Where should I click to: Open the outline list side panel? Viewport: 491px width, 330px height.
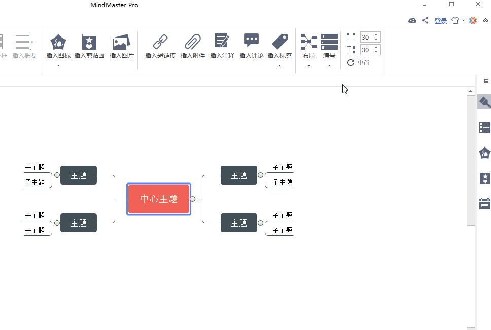(485, 127)
